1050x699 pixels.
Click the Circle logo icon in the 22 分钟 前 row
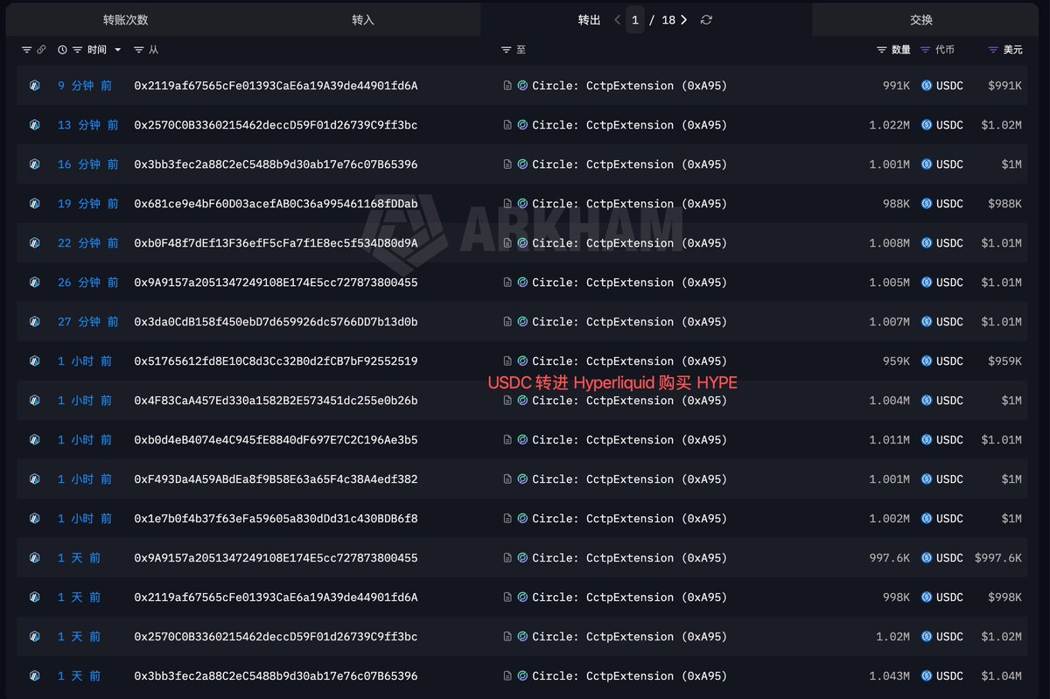(522, 243)
